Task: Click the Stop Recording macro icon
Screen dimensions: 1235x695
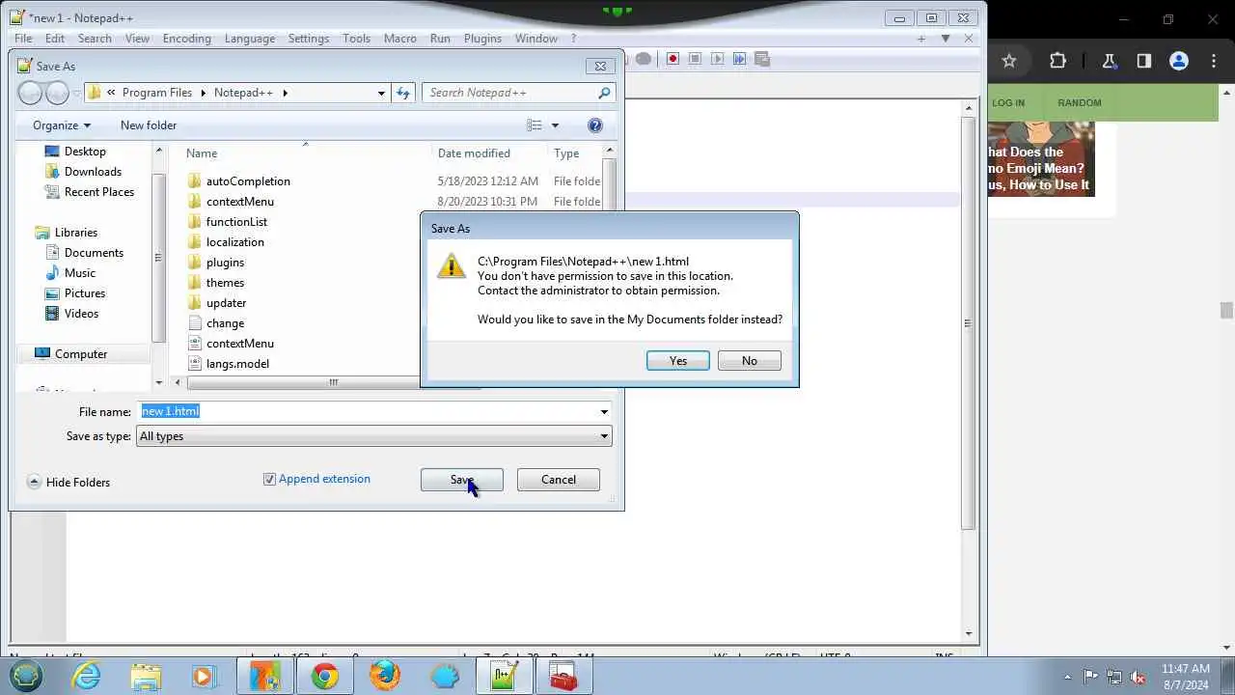Action: (x=695, y=59)
